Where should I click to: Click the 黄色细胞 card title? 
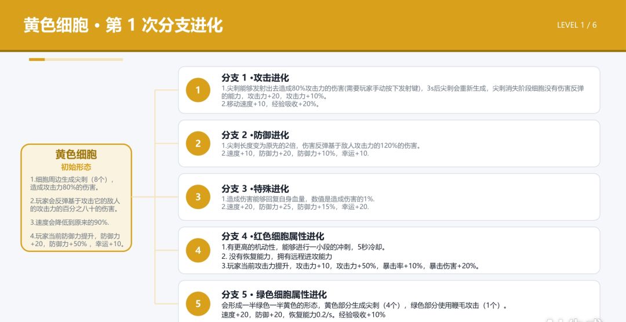(x=77, y=155)
